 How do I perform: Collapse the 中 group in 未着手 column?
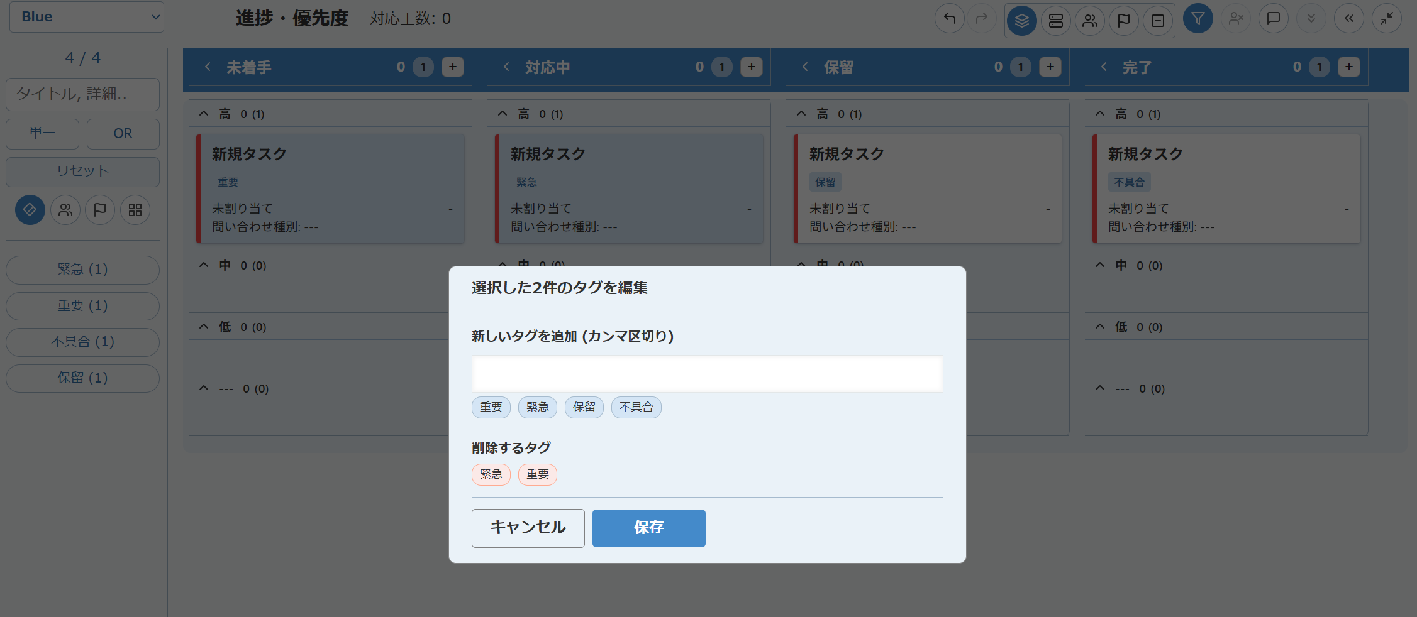tap(204, 265)
